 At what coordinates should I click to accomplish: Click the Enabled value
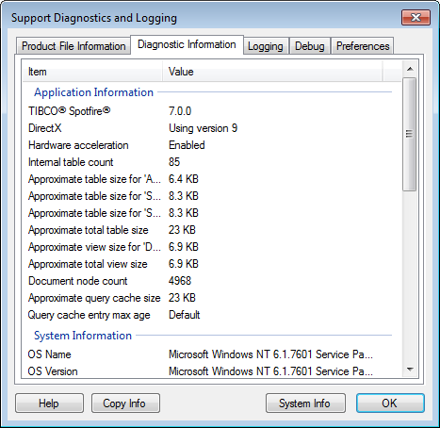click(x=187, y=145)
